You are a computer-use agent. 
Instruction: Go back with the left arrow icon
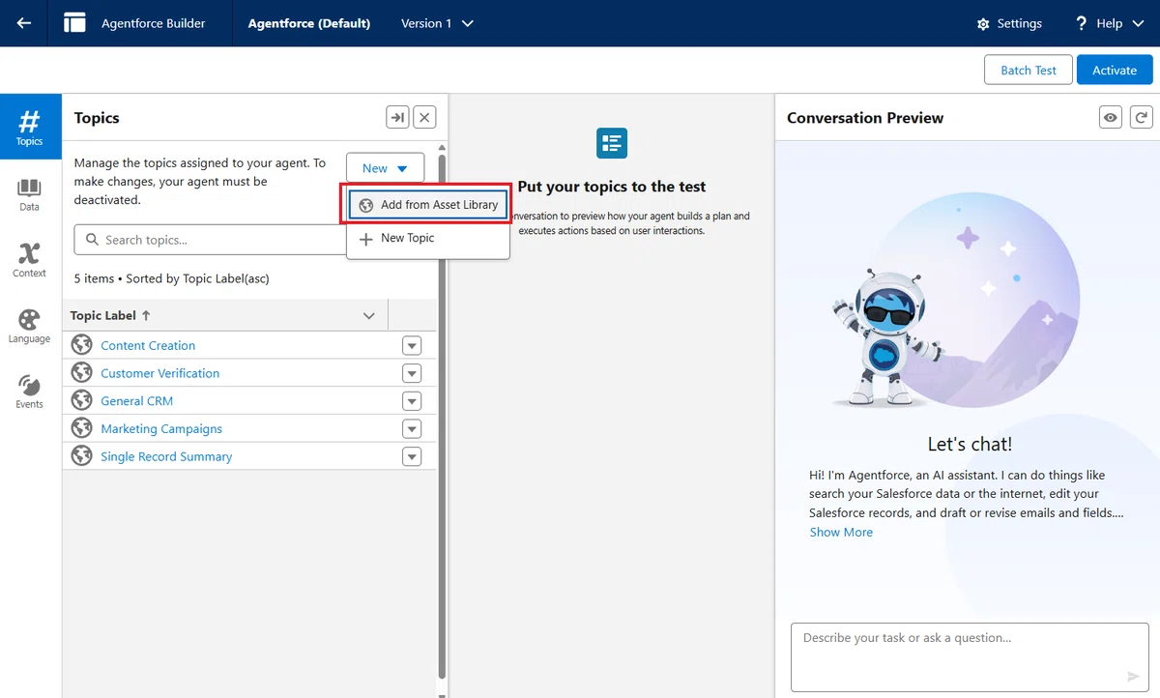tap(24, 23)
